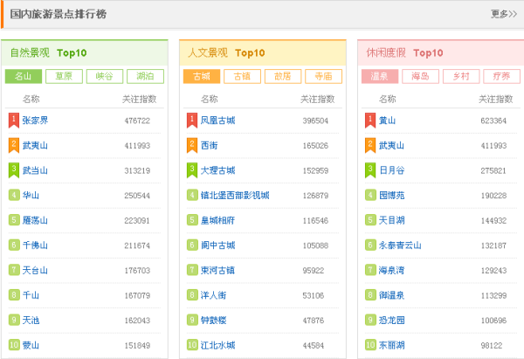Screen dimensions: 524x359
Task: Click the rank 10 badge beside 江北水城
Action: tap(192, 345)
